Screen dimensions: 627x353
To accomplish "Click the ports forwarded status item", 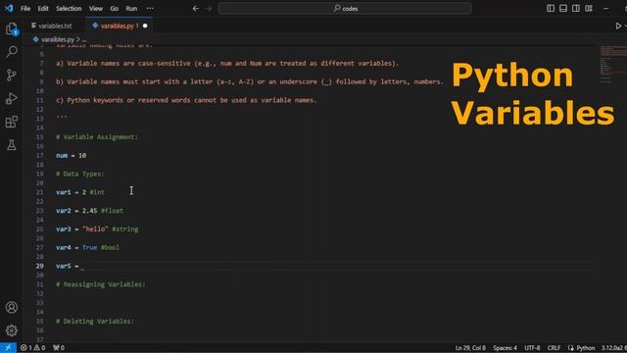I will click(59, 348).
